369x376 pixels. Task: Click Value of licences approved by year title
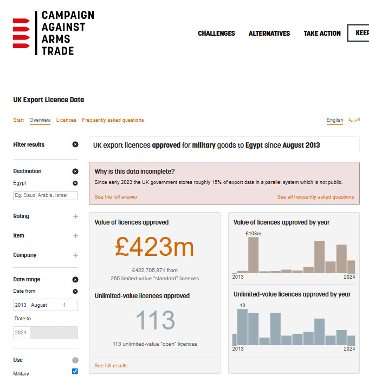(281, 222)
